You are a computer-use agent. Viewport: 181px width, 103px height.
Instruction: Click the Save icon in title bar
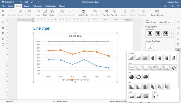click(x=20, y=2)
